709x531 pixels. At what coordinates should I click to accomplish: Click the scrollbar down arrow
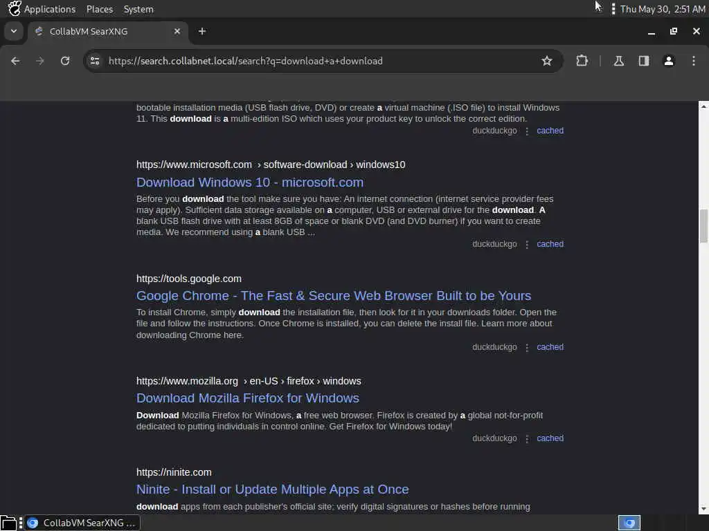(703, 509)
